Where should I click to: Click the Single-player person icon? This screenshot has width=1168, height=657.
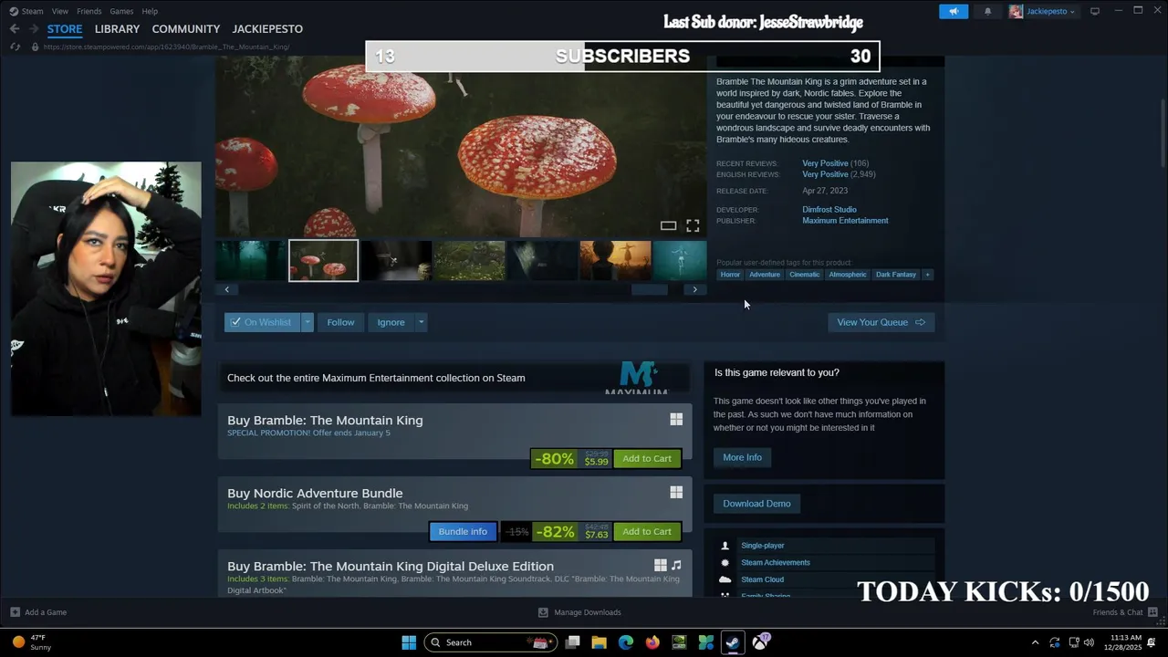[725, 545]
